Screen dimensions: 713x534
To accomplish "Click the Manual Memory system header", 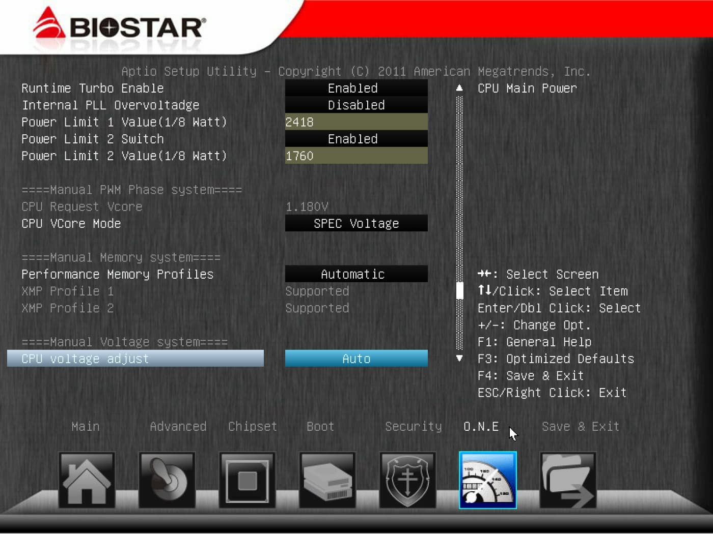I will (x=121, y=257).
